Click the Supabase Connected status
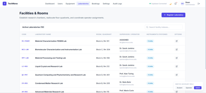Screen dimensions: 206x93 tap(158, 4)
